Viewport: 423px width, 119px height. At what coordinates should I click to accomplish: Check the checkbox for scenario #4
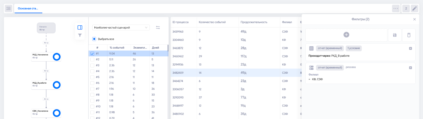pos(92,71)
